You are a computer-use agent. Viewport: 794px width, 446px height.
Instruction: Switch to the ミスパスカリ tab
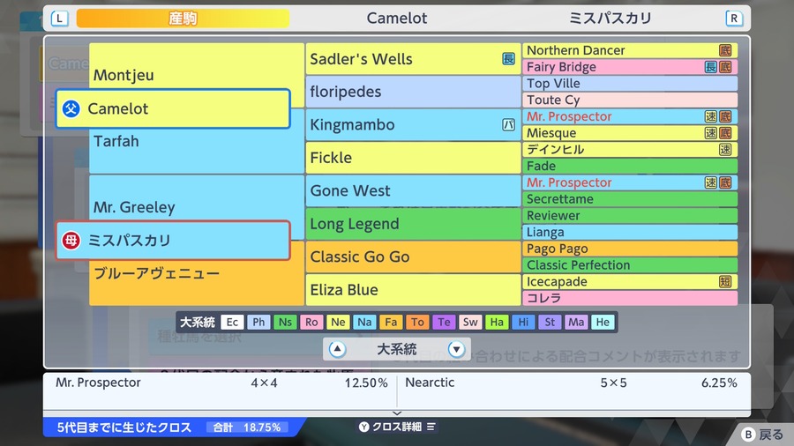pos(610,19)
